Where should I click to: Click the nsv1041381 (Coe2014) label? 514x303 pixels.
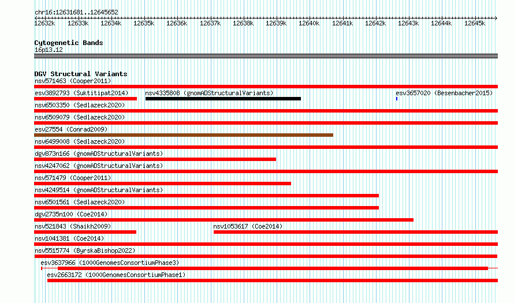(x=69, y=238)
